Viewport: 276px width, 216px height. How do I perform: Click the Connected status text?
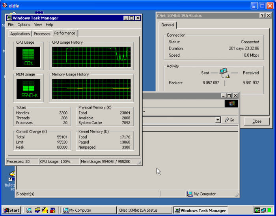tap(250, 42)
